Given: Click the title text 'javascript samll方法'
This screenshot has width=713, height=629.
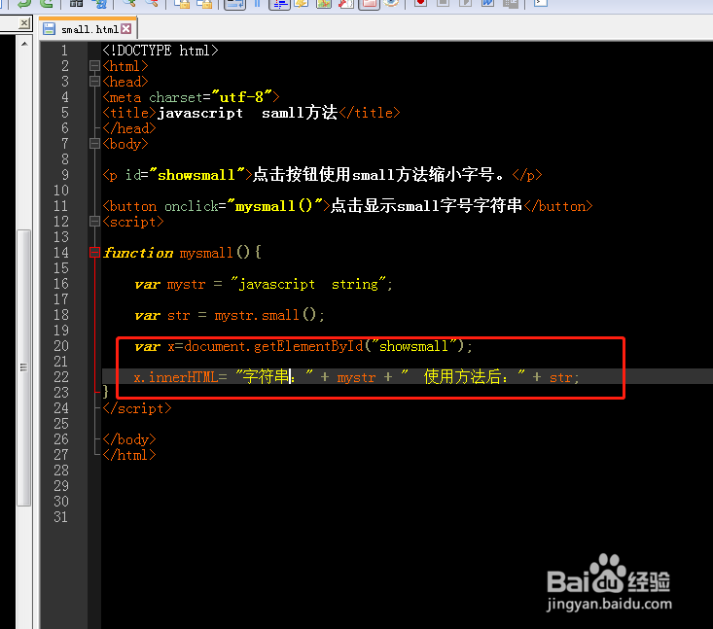Looking at the screenshot, I should [247, 112].
